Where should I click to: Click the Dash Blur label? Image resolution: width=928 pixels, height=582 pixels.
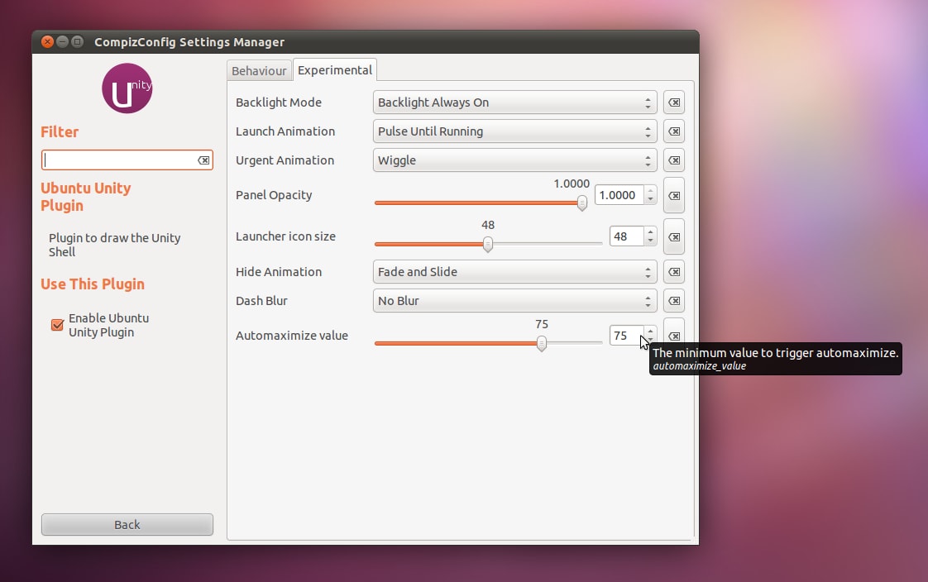pos(261,301)
